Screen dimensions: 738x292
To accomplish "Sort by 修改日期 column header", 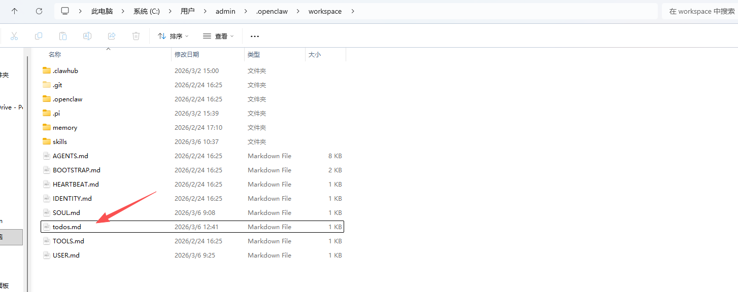I will [x=187, y=54].
